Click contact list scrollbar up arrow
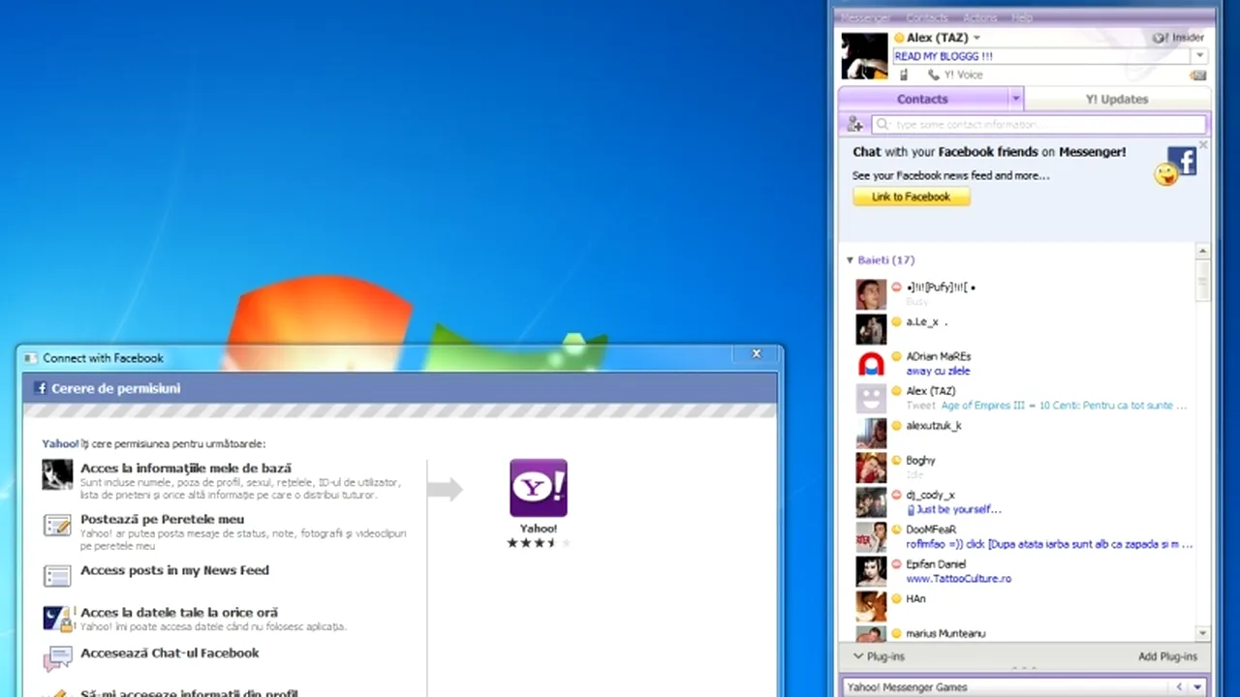The height and width of the screenshot is (697, 1240). 1203,252
